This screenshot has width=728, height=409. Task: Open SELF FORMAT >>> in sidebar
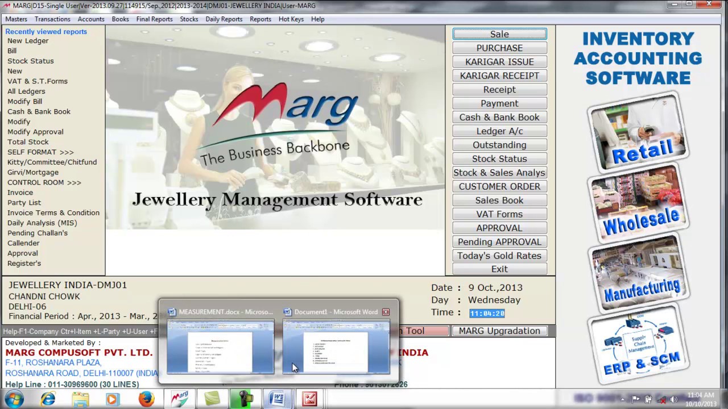coord(40,152)
